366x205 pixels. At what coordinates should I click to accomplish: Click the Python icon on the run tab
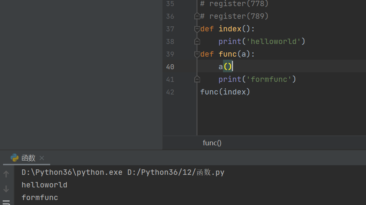pyautogui.click(x=15, y=158)
